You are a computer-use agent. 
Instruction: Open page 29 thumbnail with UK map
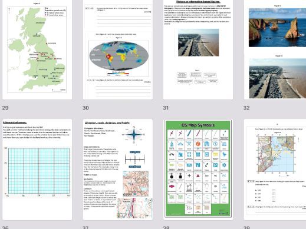(37, 49)
